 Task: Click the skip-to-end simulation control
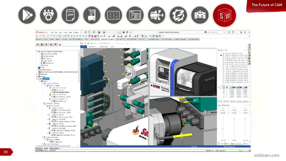[x=105, y=44]
